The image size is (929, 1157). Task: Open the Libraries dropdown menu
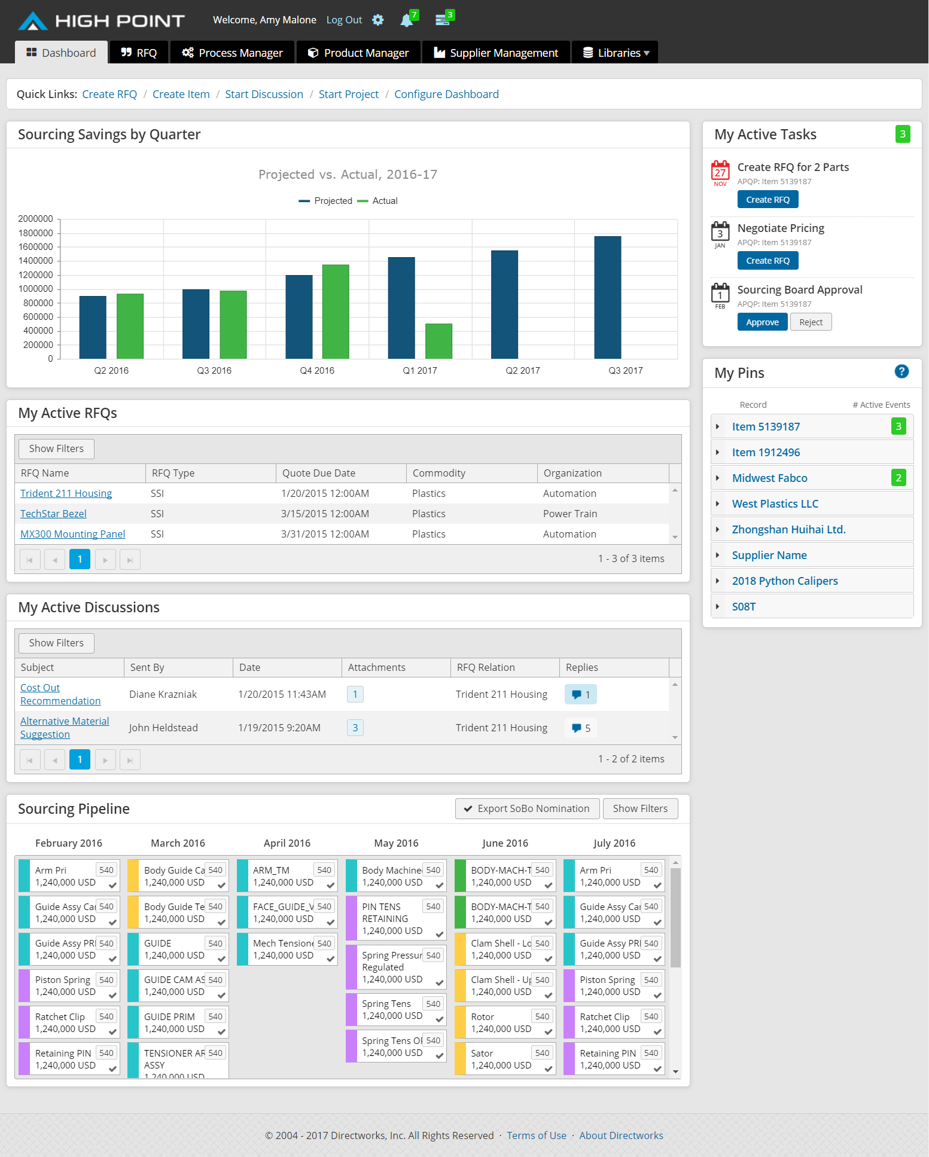pyautogui.click(x=615, y=53)
